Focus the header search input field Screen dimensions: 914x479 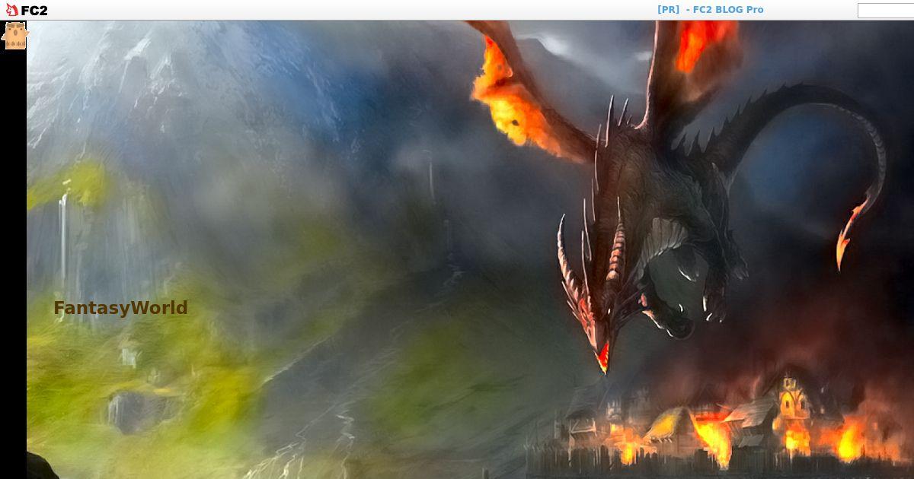pos(886,11)
